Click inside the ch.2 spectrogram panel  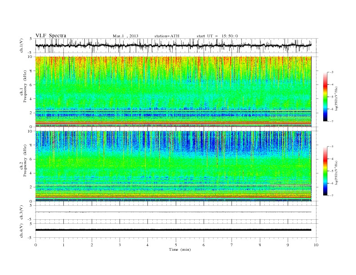pyautogui.click(x=173, y=166)
